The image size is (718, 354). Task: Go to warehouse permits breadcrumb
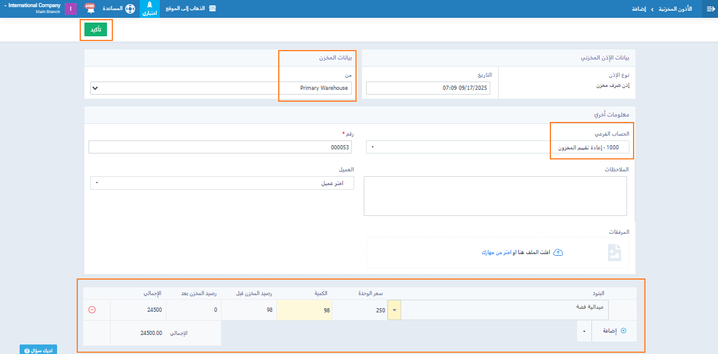[x=676, y=9]
